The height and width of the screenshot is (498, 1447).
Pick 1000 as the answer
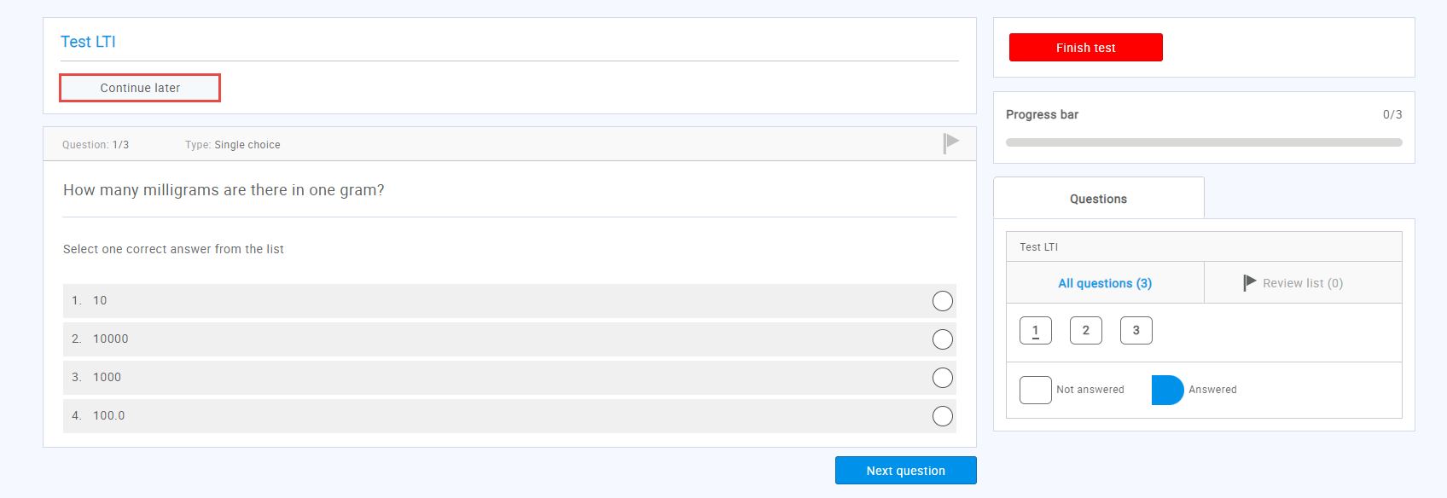(x=942, y=378)
